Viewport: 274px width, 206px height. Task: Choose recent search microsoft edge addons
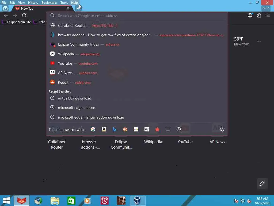[137, 108]
